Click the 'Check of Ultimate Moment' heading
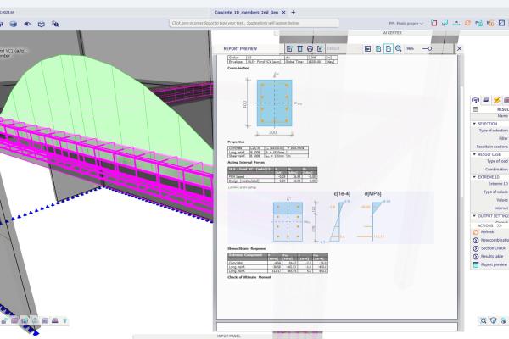 (249, 277)
